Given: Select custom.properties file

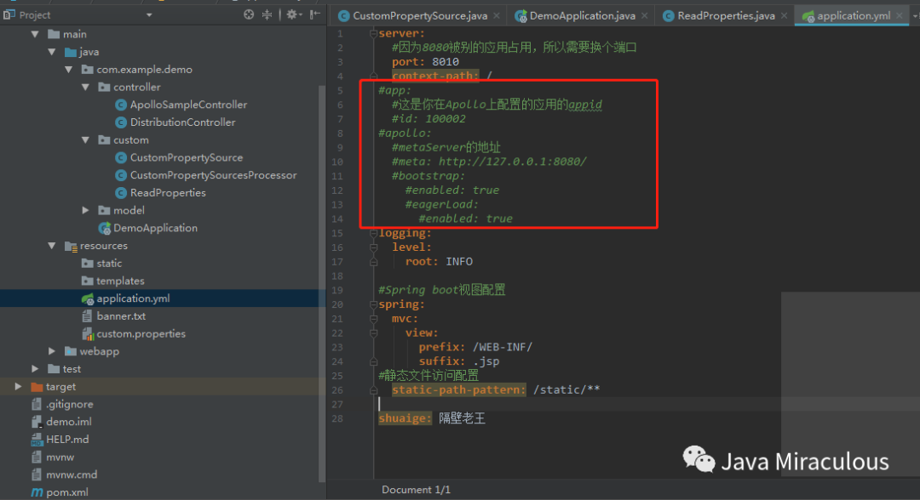Looking at the screenshot, I should [x=141, y=333].
